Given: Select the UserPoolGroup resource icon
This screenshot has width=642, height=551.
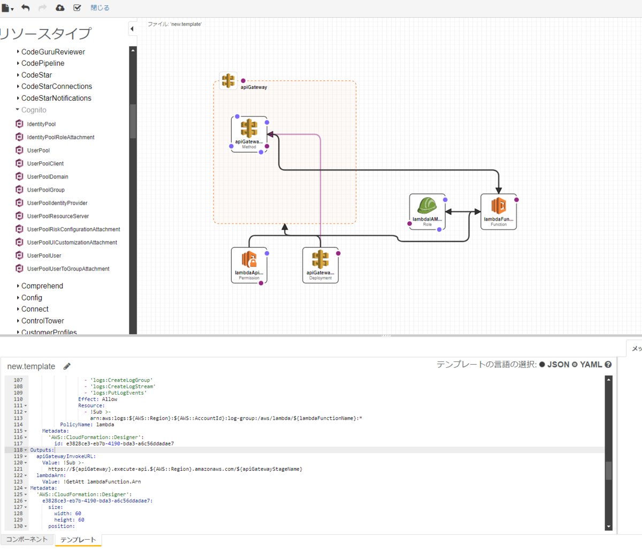Looking at the screenshot, I should [x=20, y=190].
